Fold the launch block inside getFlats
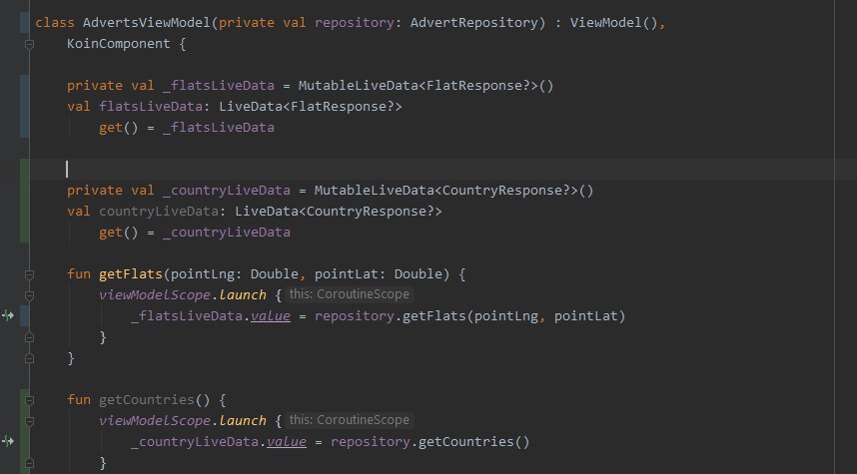 click(30, 295)
